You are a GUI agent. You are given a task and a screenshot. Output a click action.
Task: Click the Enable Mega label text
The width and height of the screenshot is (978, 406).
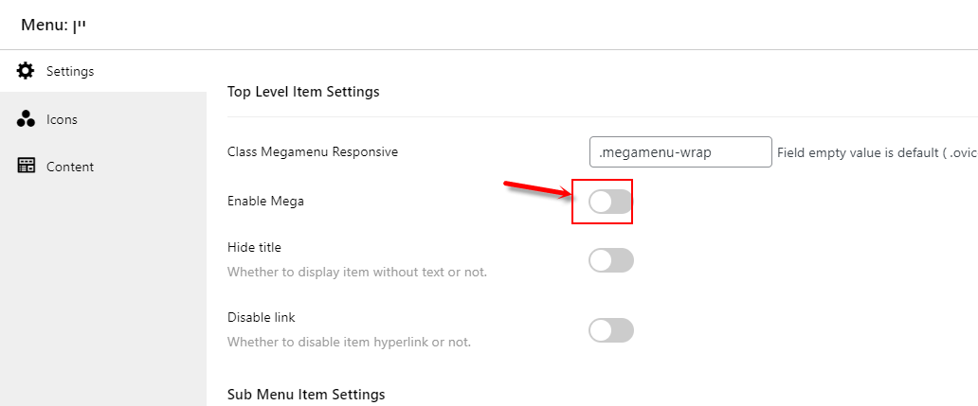[x=265, y=202]
